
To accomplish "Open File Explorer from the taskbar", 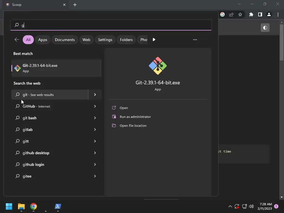I will coord(21,206).
